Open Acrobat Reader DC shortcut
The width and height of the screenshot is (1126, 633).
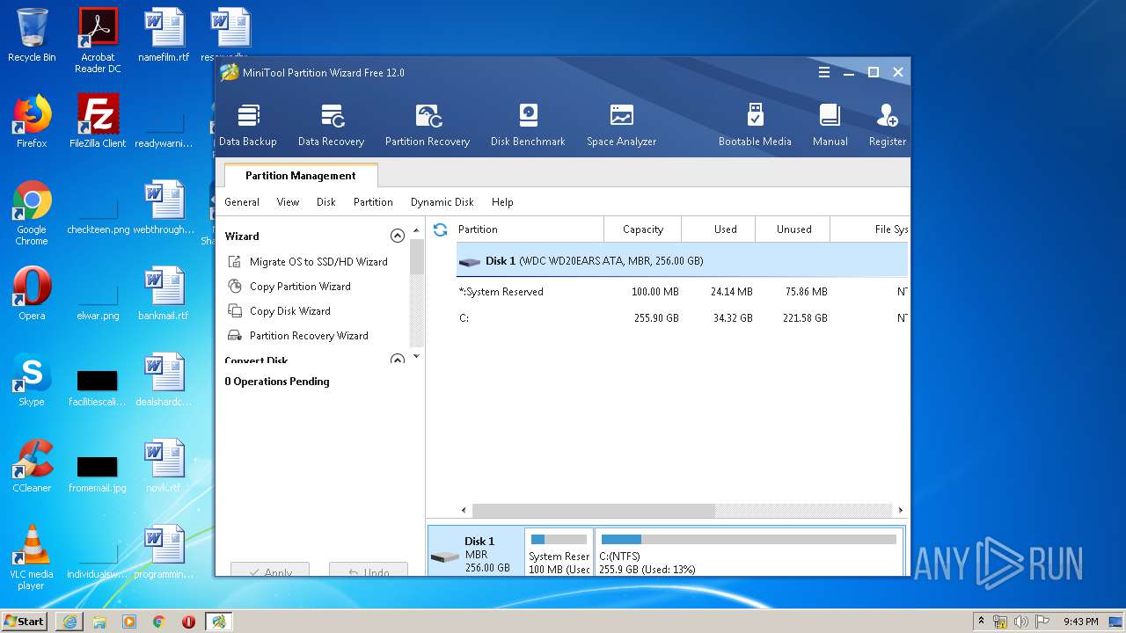click(x=98, y=40)
